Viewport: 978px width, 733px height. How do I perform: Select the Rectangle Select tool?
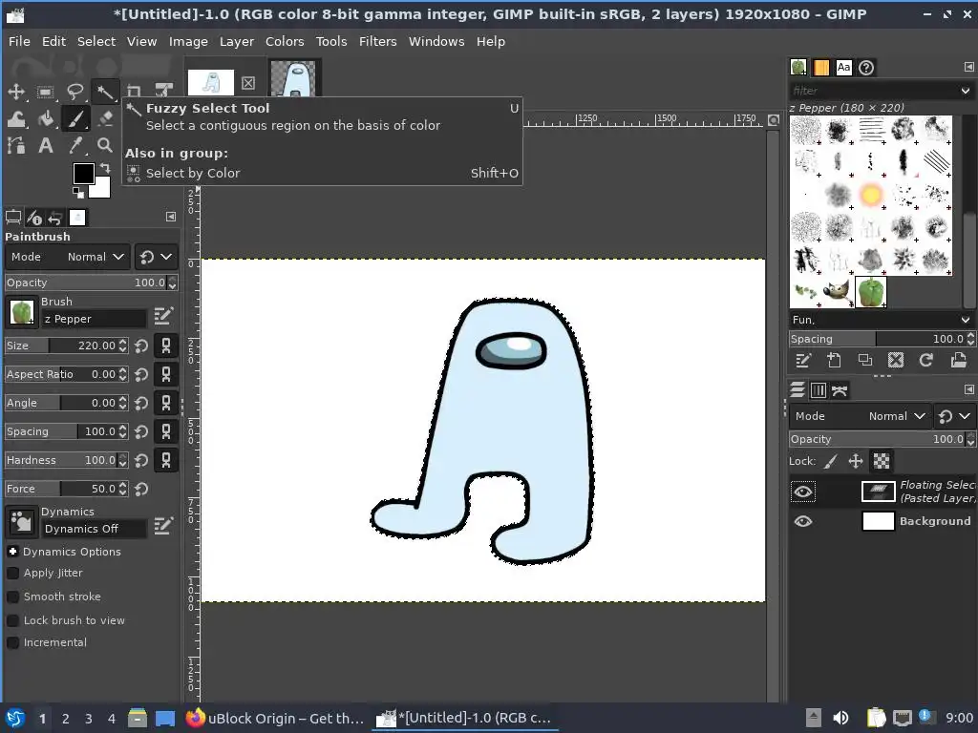(x=45, y=93)
